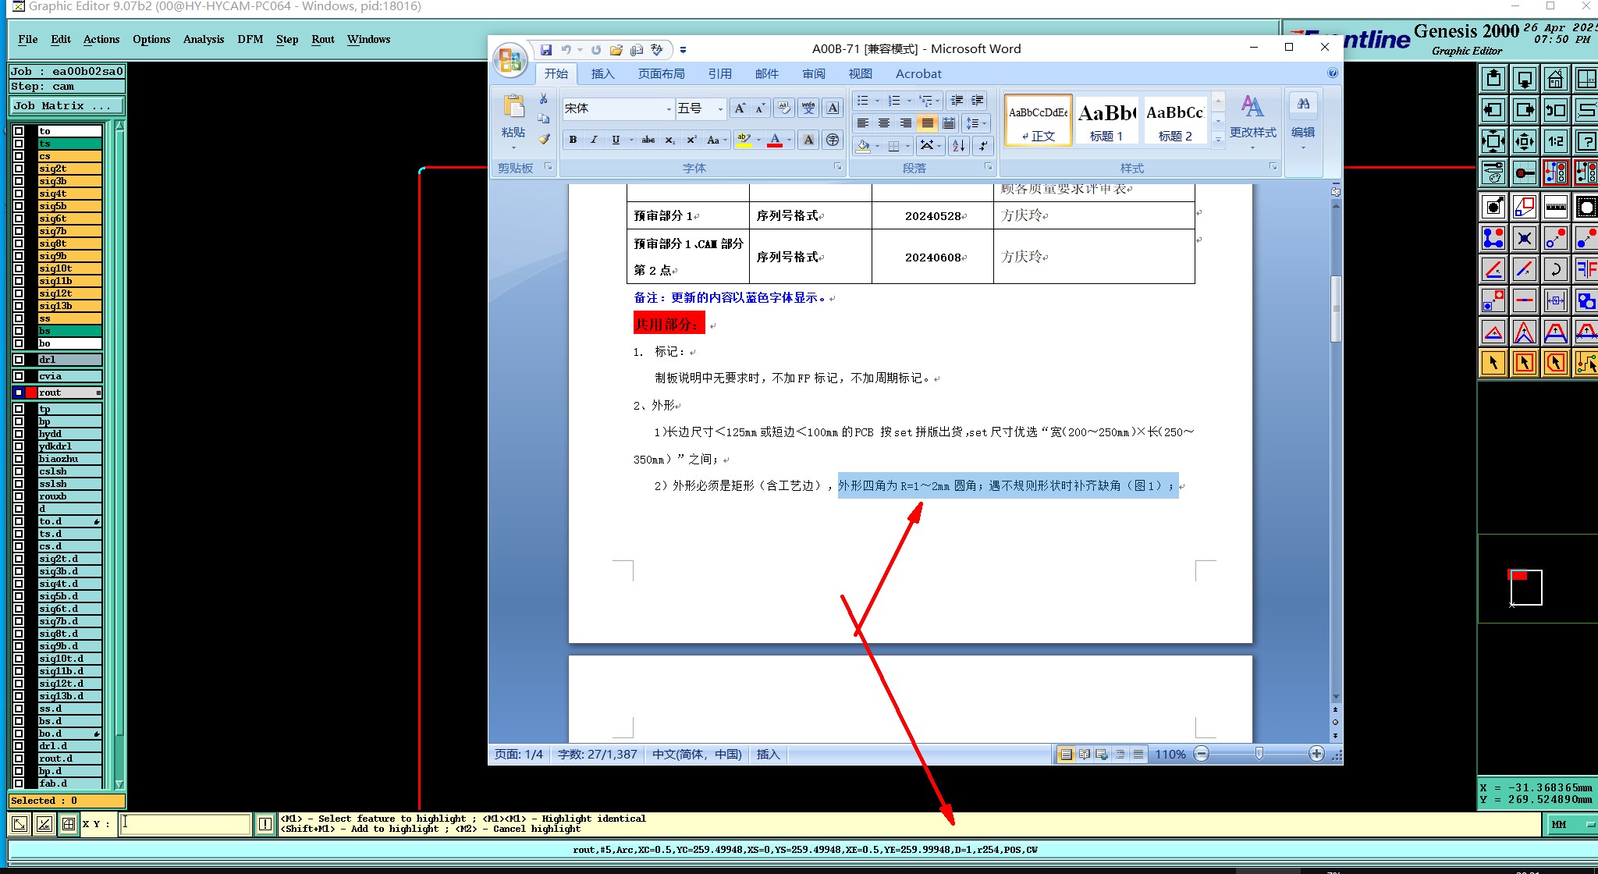
Task: Toggle the checkbox for the drl layer
Action: (x=19, y=360)
